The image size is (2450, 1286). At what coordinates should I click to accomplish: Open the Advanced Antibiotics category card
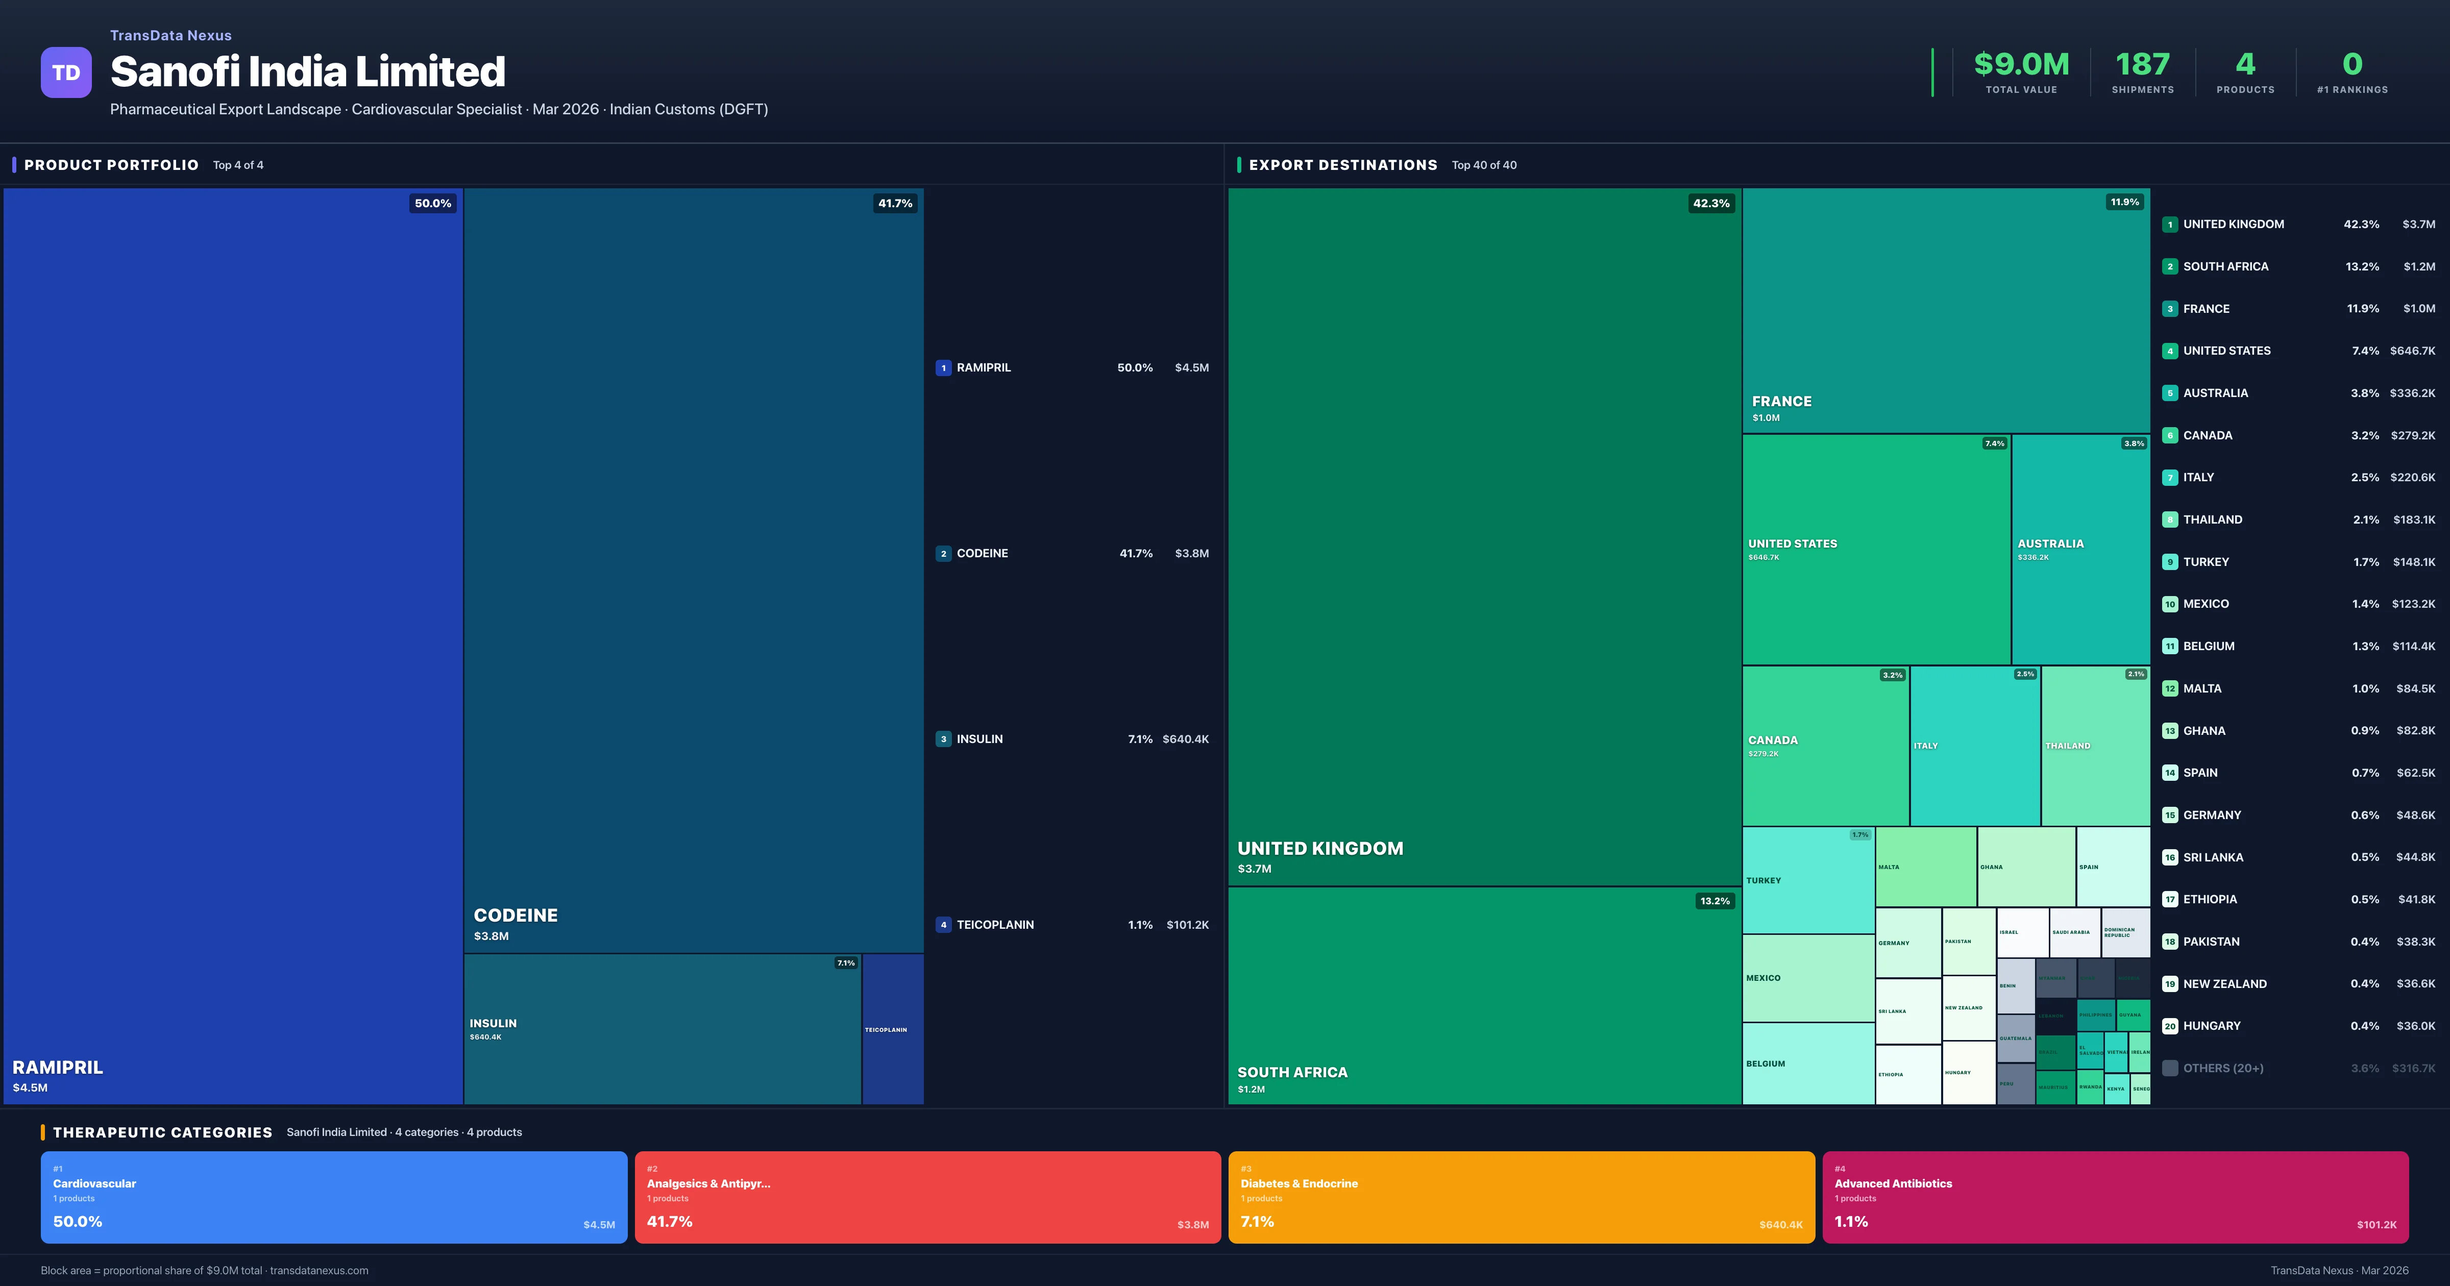pyautogui.click(x=2114, y=1198)
